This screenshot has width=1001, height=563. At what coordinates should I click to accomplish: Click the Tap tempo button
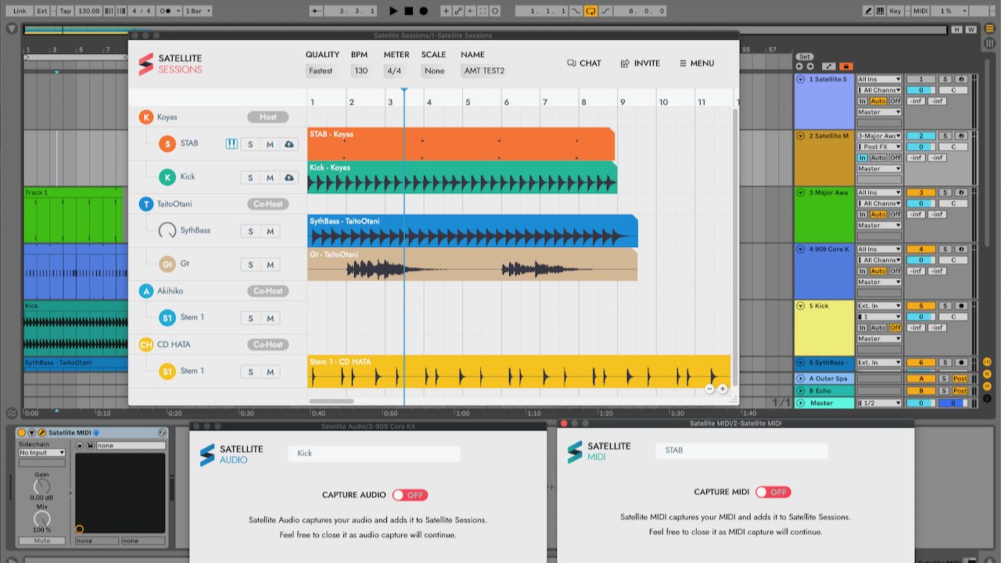click(x=65, y=11)
